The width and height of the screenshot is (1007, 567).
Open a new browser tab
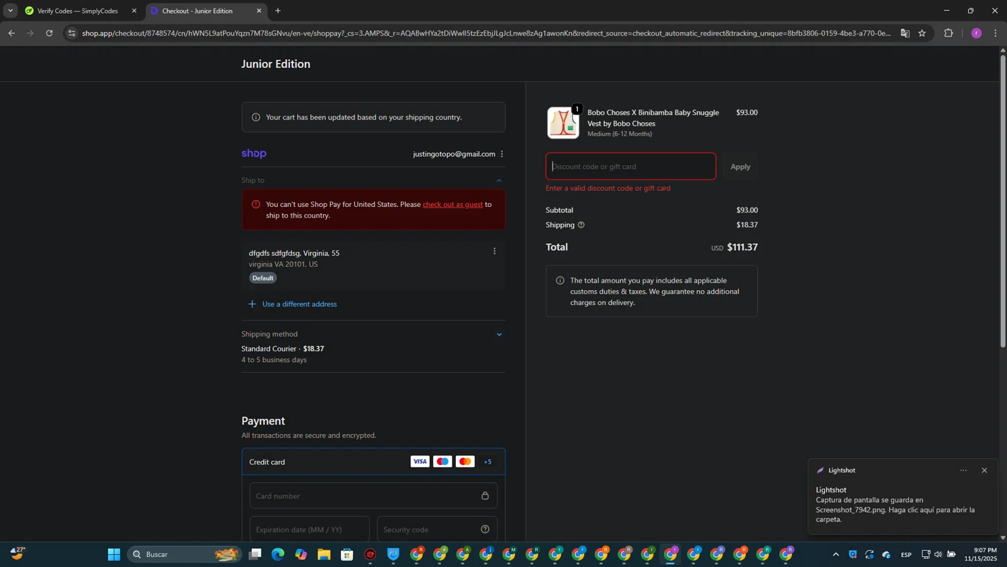click(278, 11)
